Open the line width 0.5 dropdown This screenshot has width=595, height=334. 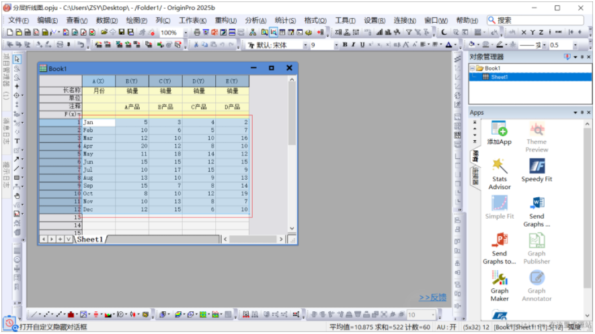coord(575,45)
